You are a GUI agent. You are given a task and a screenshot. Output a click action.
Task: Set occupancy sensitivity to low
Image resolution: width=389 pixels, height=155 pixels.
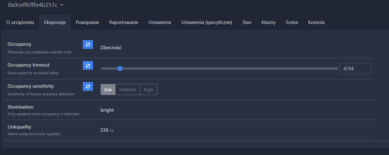(x=108, y=90)
